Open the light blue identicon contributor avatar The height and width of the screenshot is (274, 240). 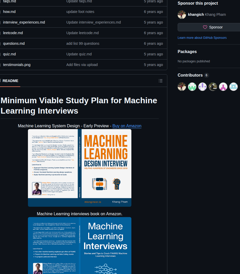pyautogui.click(x=234, y=86)
